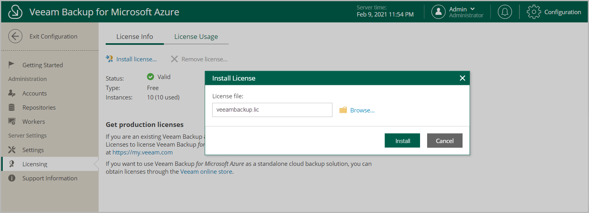Screen dimensions: 589x213
Task: Close the Install License dialog
Action: 462,78
